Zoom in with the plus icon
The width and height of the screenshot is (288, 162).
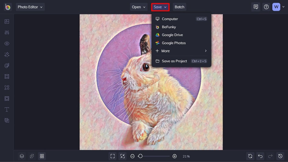[175, 156]
